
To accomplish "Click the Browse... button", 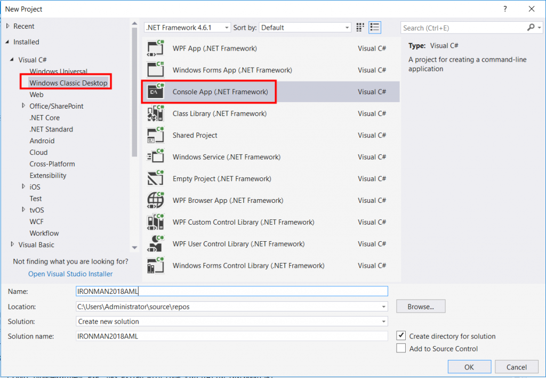I will tap(421, 306).
